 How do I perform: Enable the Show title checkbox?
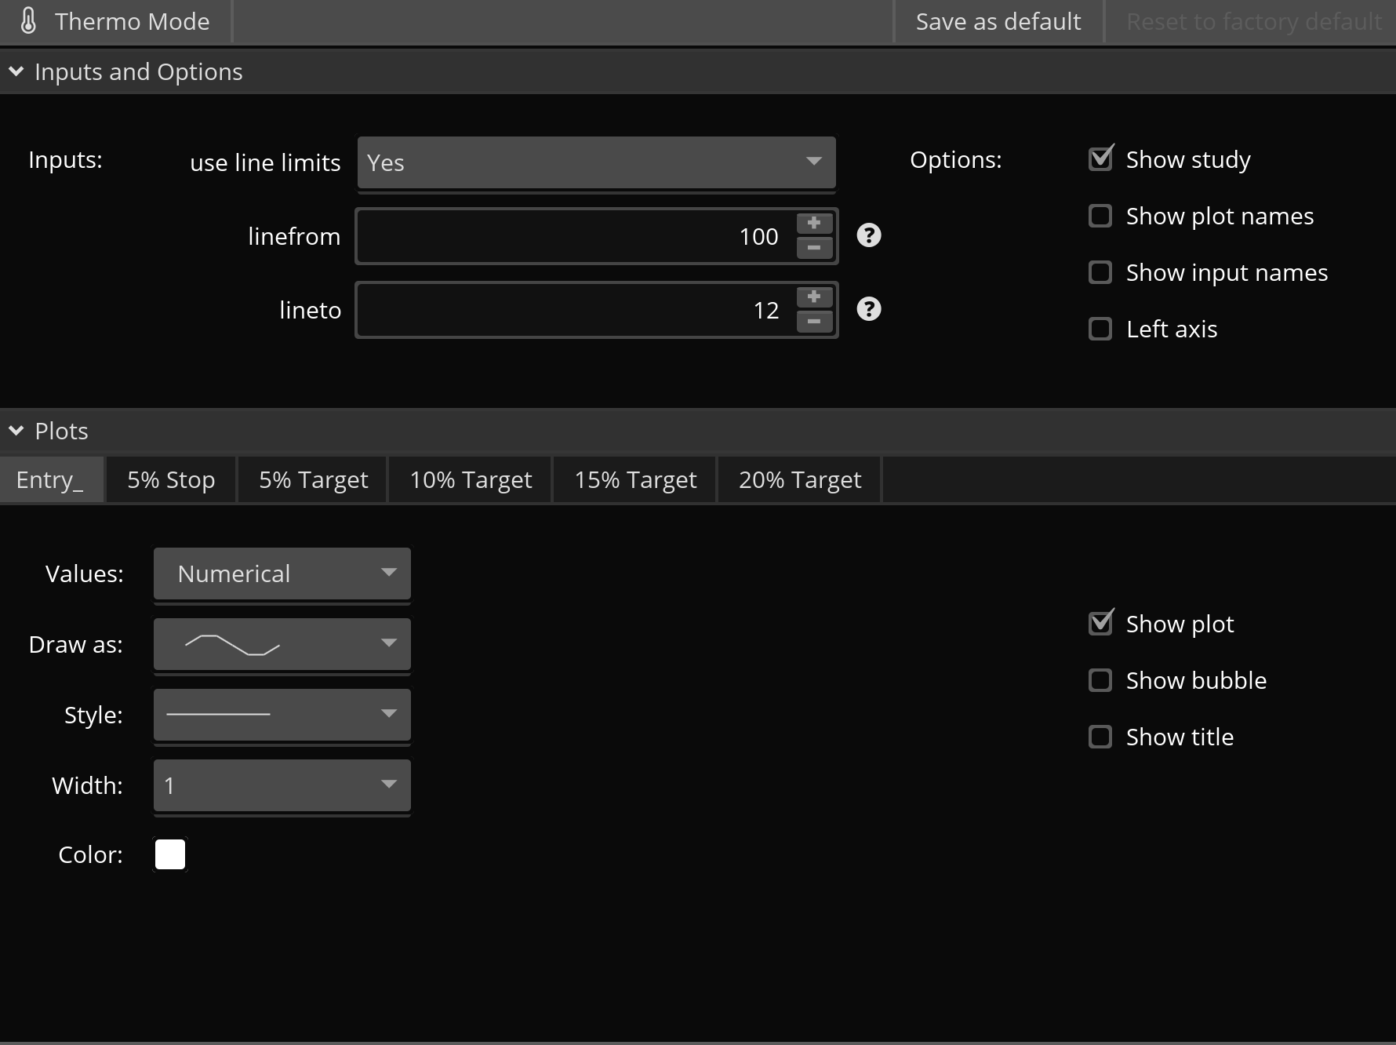point(1100,737)
